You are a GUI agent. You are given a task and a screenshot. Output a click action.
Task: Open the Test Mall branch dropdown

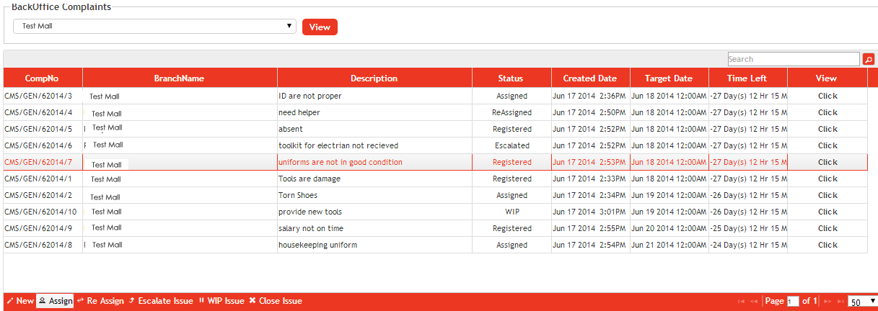tap(154, 26)
